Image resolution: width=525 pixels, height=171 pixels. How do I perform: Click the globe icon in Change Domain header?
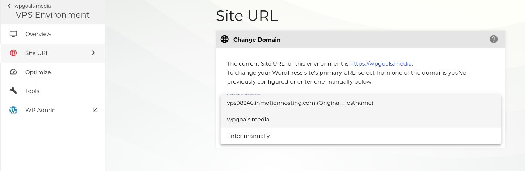(225, 40)
